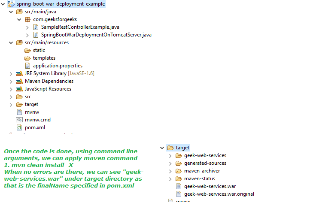The width and height of the screenshot is (322, 215).
Task: Expand the maven-archiver folder
Action: click(170, 171)
